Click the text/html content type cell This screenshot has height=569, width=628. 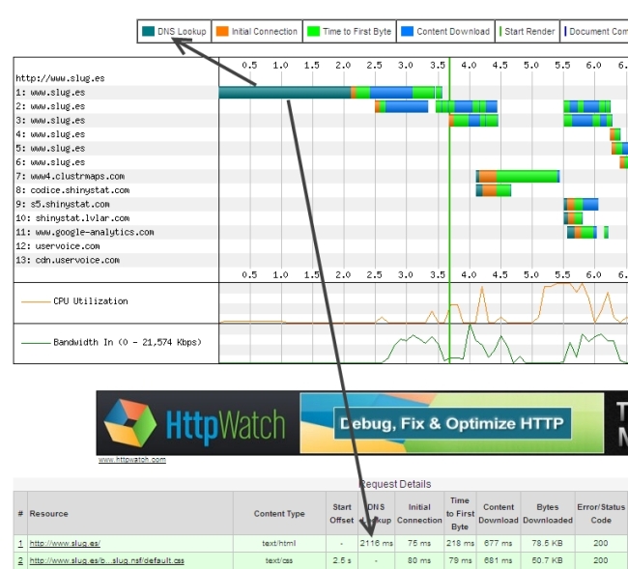[279, 543]
